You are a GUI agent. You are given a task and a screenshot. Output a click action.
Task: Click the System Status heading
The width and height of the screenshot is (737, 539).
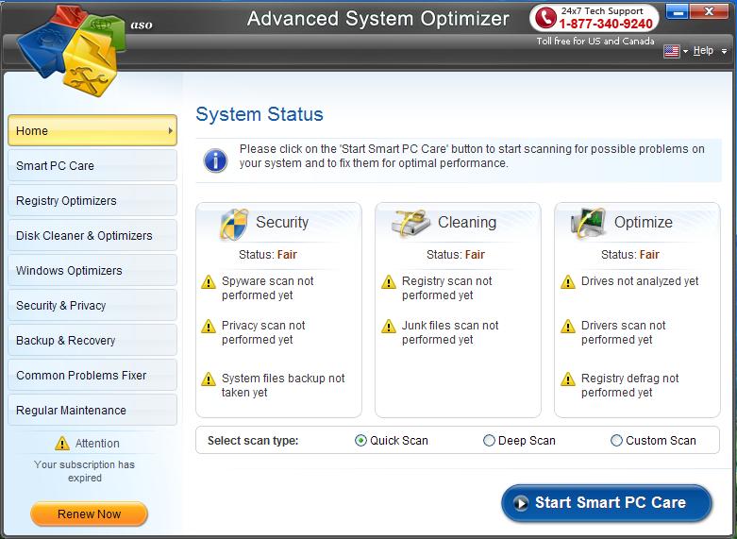coord(260,114)
